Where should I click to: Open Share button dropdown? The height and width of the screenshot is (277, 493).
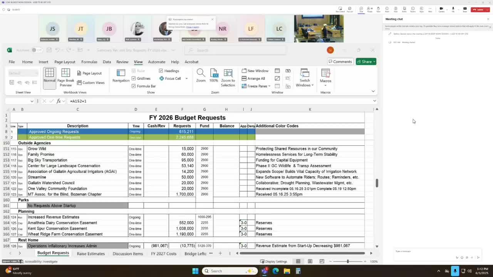tap(374, 62)
